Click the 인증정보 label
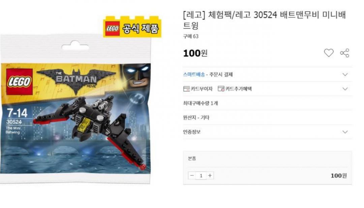364x208 pixels. point(192,132)
